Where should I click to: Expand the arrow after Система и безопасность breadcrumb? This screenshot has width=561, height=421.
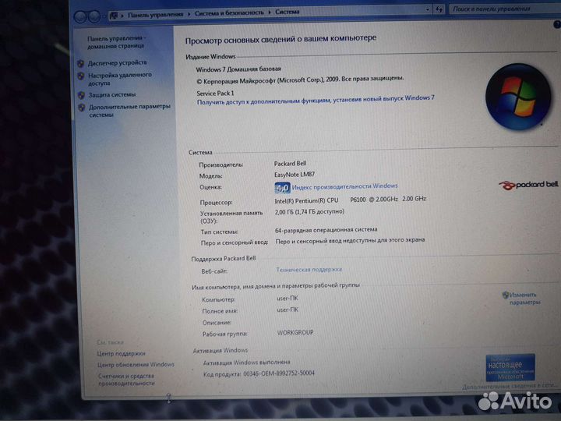(x=269, y=12)
